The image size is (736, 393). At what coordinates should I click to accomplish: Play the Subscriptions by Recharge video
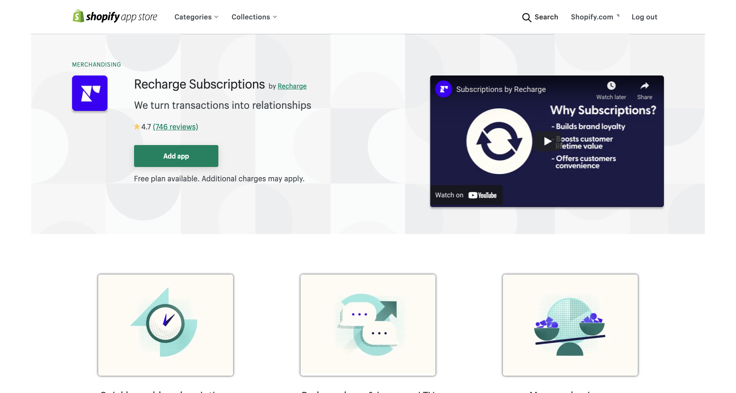(547, 141)
